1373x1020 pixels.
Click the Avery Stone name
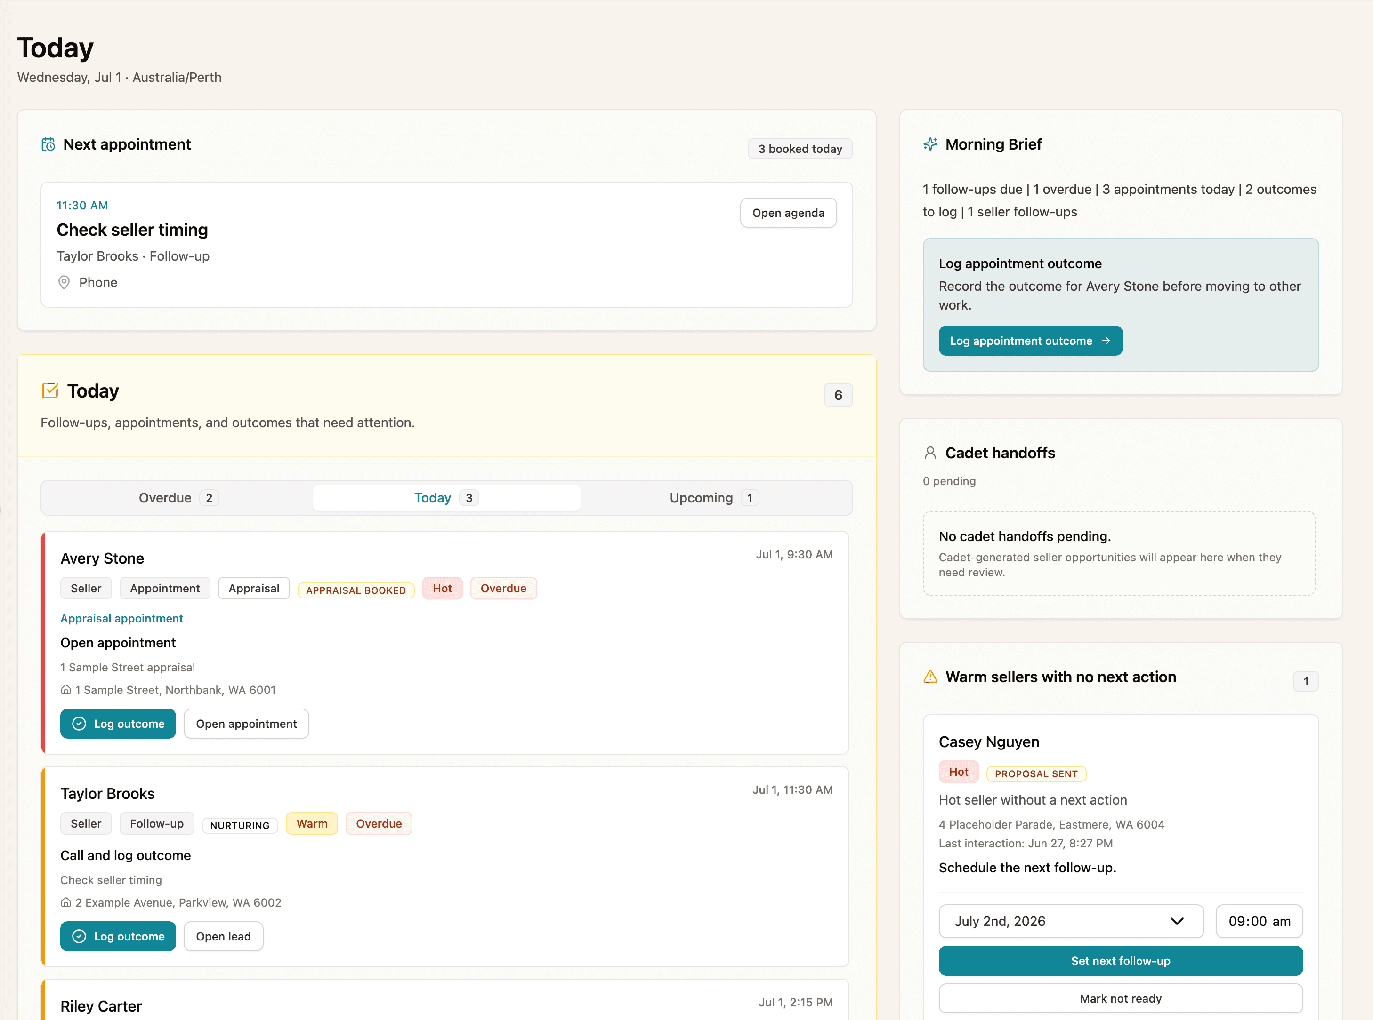(x=102, y=559)
